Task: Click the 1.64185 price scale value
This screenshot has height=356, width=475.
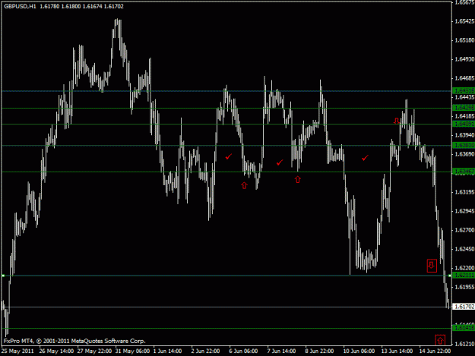Action: [x=464, y=116]
